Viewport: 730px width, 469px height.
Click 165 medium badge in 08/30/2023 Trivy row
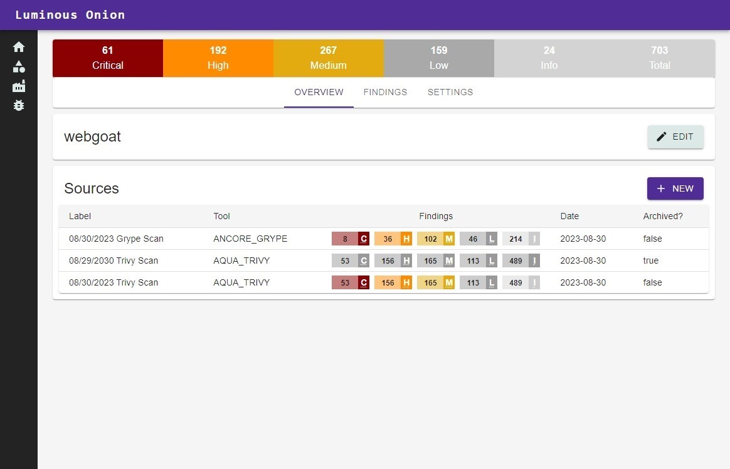pyautogui.click(x=436, y=282)
